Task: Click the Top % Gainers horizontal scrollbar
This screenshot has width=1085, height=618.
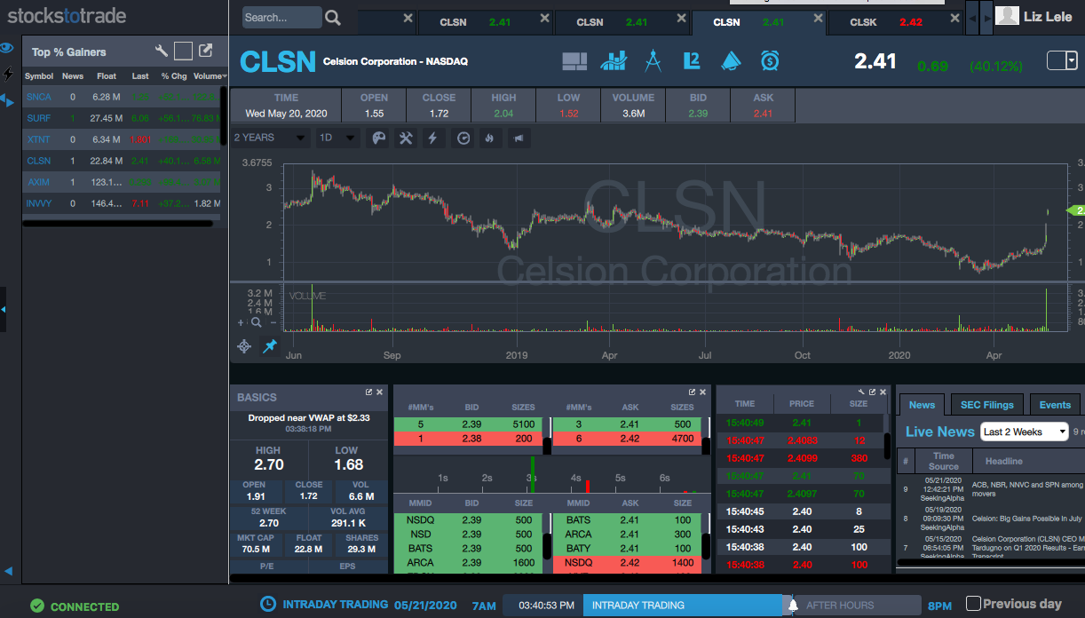Action: [117, 223]
